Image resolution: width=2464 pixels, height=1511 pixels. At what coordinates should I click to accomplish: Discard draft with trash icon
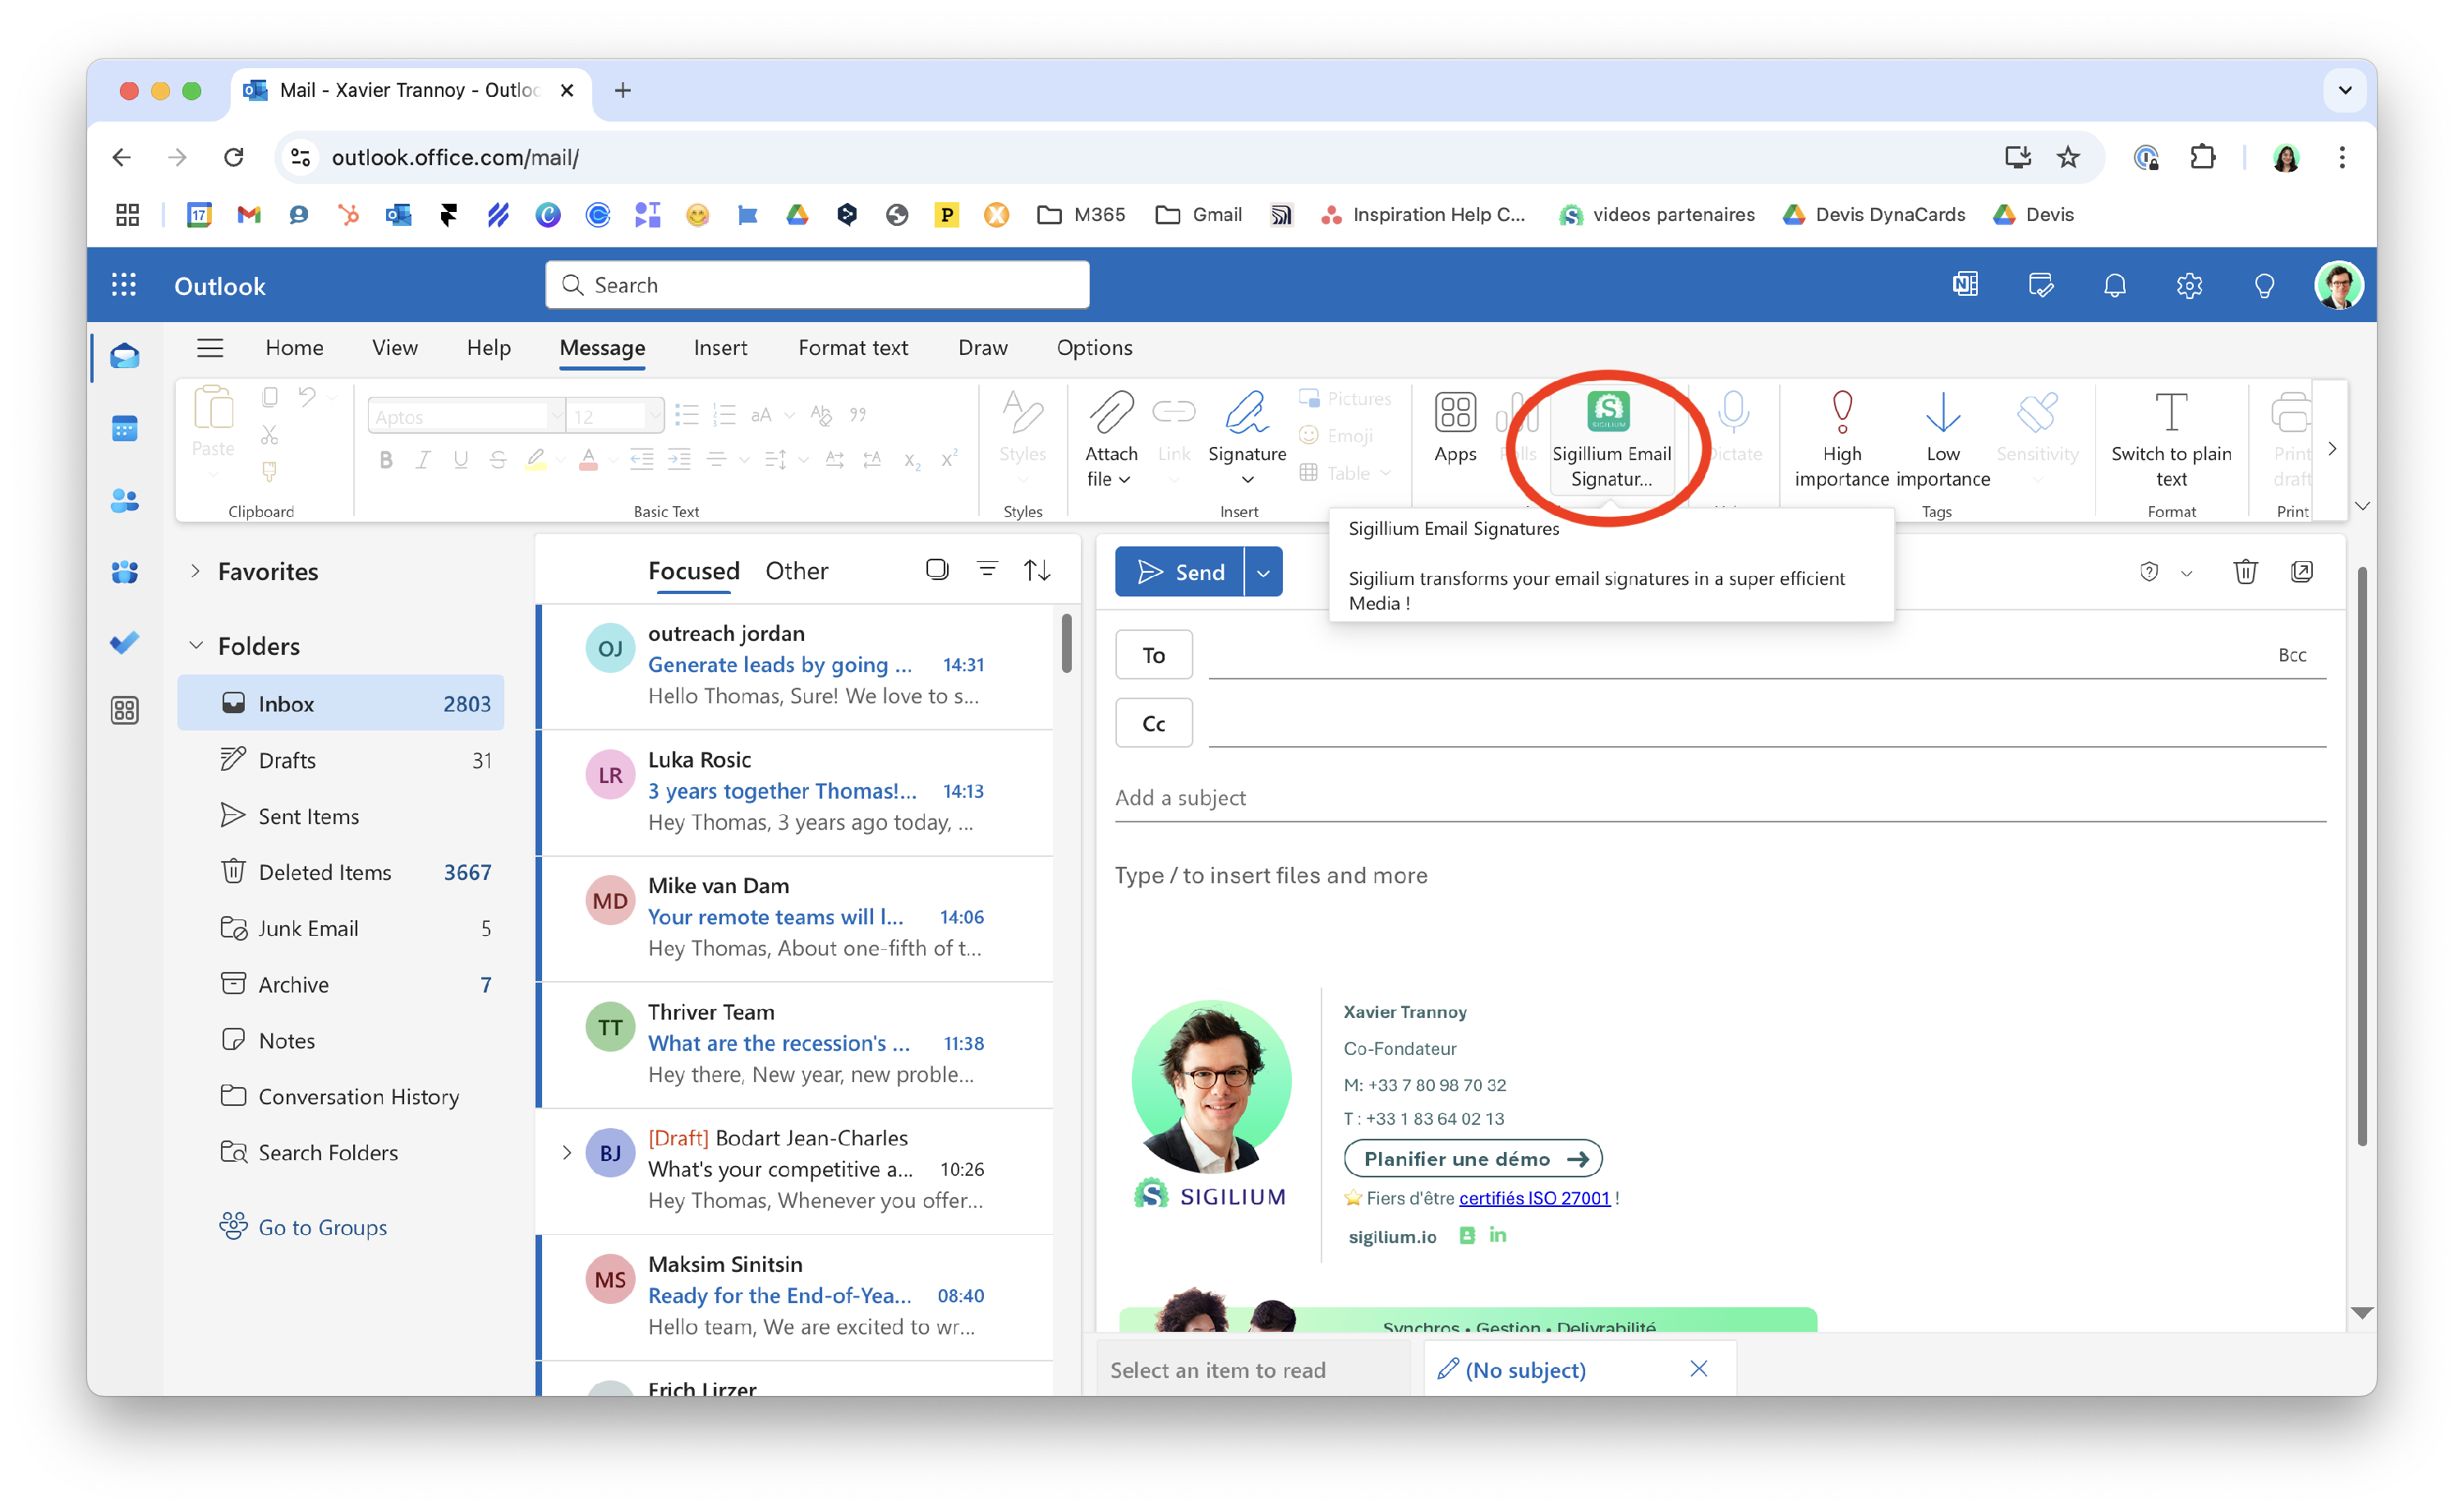click(x=2245, y=571)
